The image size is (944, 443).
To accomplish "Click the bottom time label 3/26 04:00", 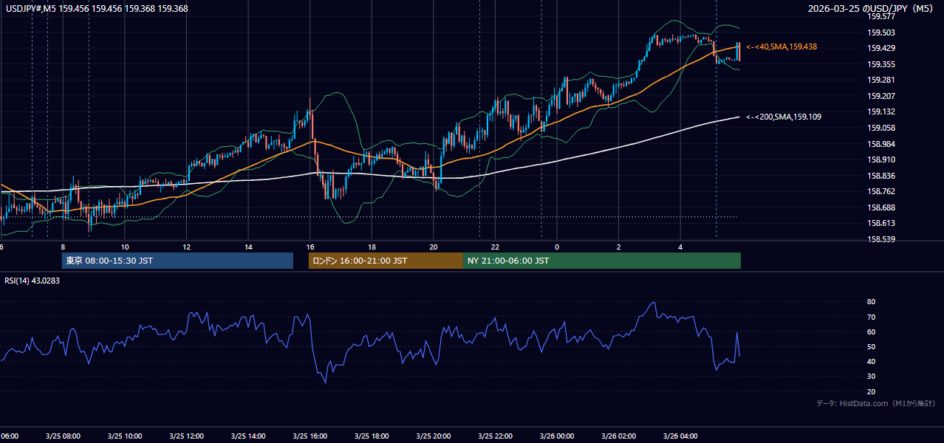I will (680, 436).
